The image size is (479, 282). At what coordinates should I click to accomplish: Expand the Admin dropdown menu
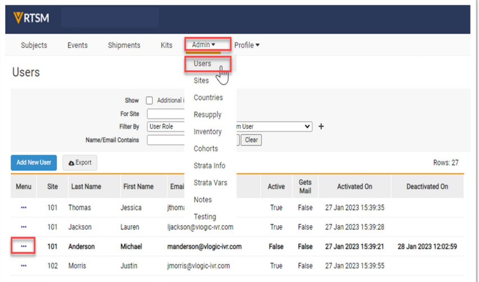coord(203,45)
